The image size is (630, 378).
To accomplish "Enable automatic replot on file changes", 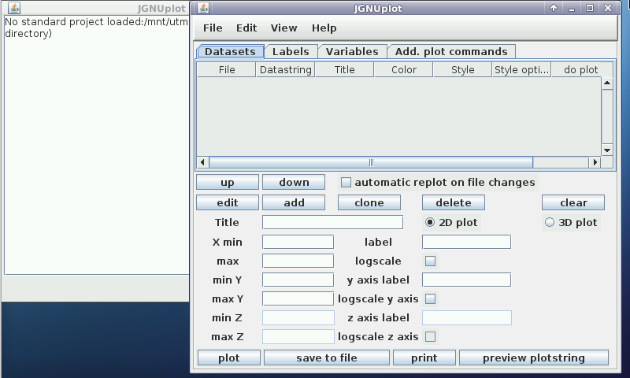I will click(346, 183).
